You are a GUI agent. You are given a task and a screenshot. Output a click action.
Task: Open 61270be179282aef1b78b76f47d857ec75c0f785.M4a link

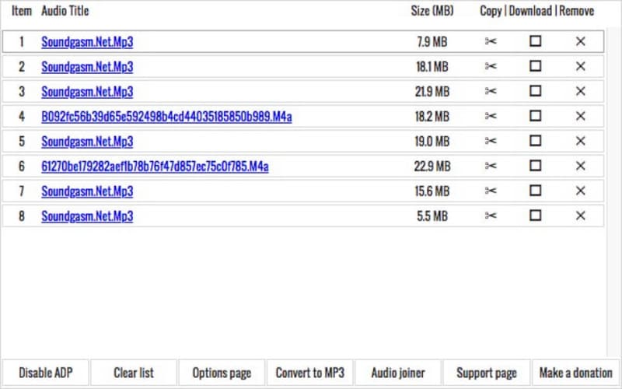click(155, 166)
